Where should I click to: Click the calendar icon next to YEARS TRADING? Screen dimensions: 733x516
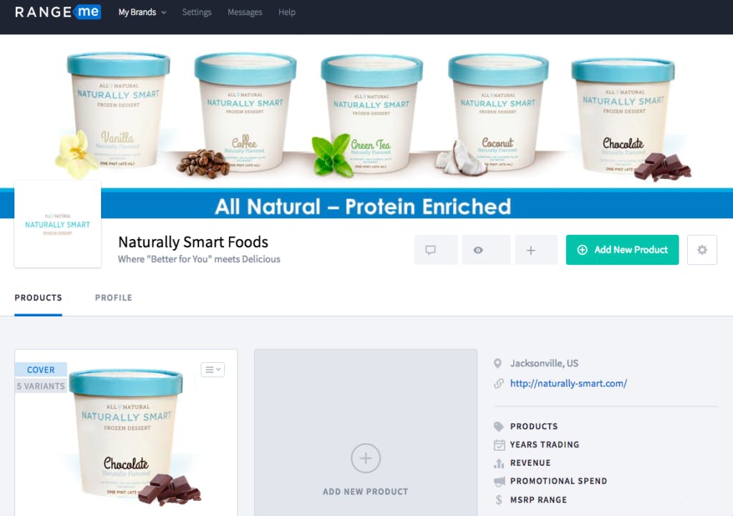pyautogui.click(x=499, y=444)
